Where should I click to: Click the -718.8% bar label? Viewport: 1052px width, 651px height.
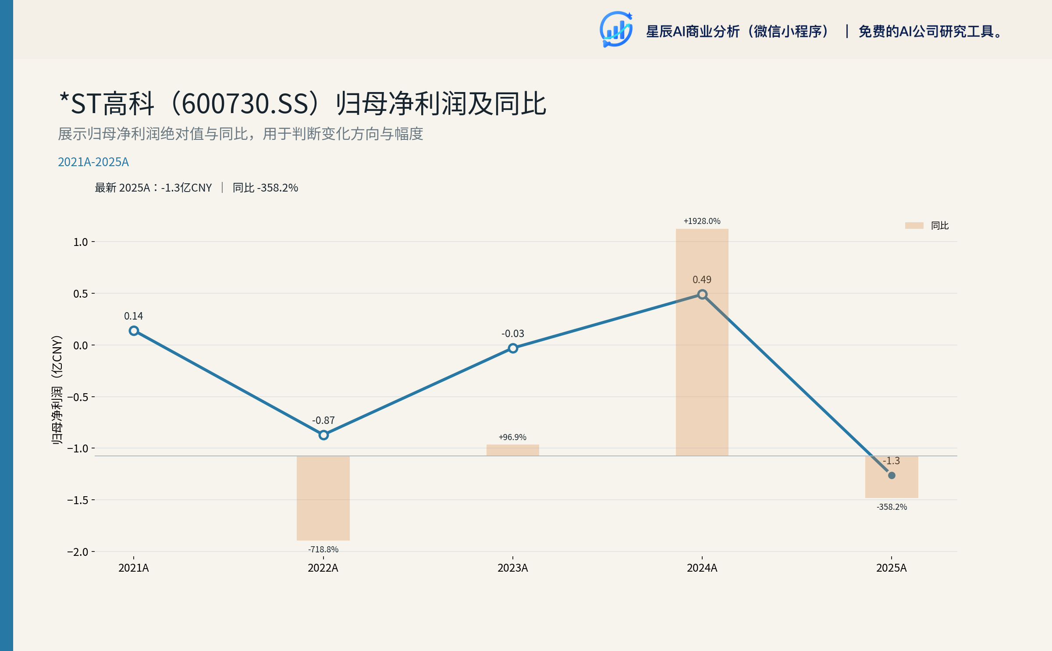coord(323,549)
